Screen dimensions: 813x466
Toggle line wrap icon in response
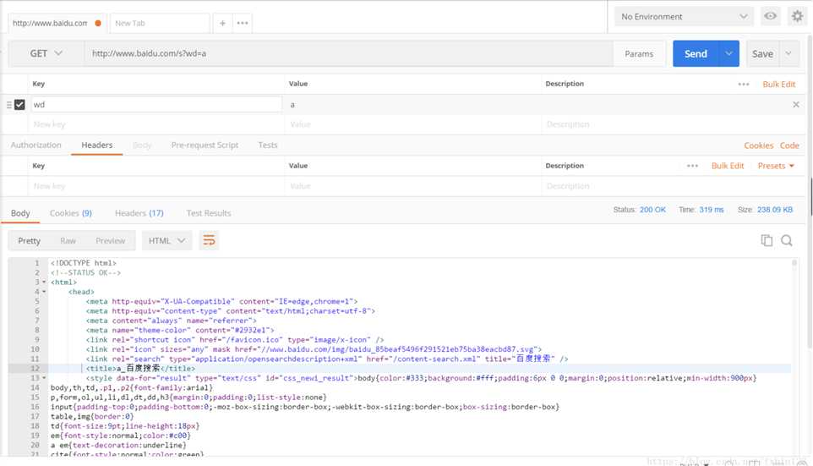tap(209, 240)
